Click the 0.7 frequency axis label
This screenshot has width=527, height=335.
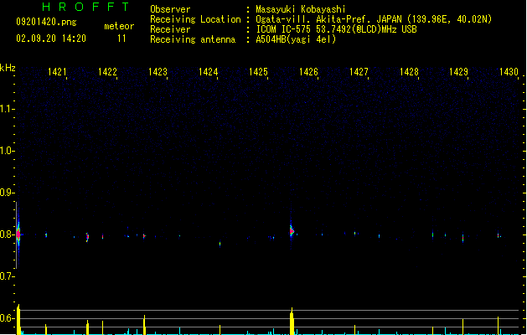(7, 276)
